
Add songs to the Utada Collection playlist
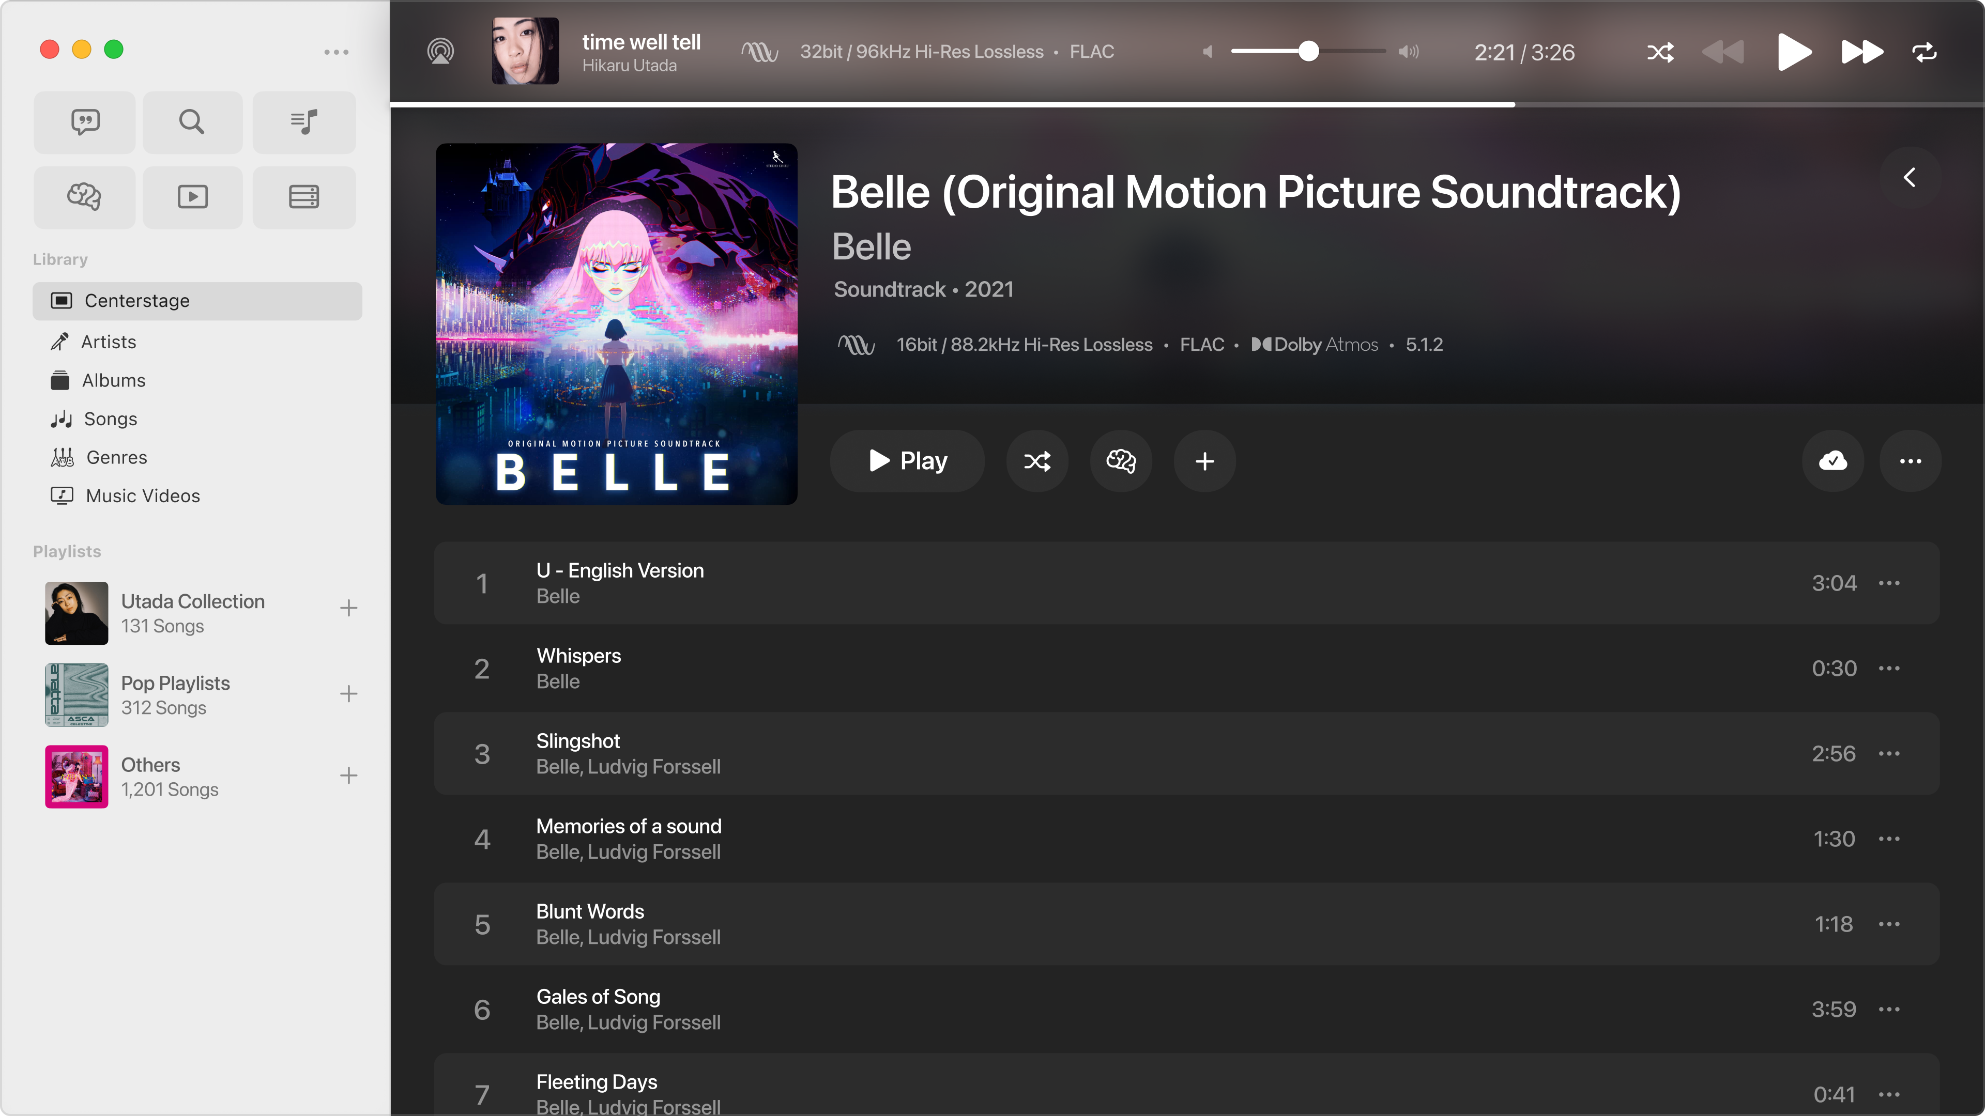[348, 609]
